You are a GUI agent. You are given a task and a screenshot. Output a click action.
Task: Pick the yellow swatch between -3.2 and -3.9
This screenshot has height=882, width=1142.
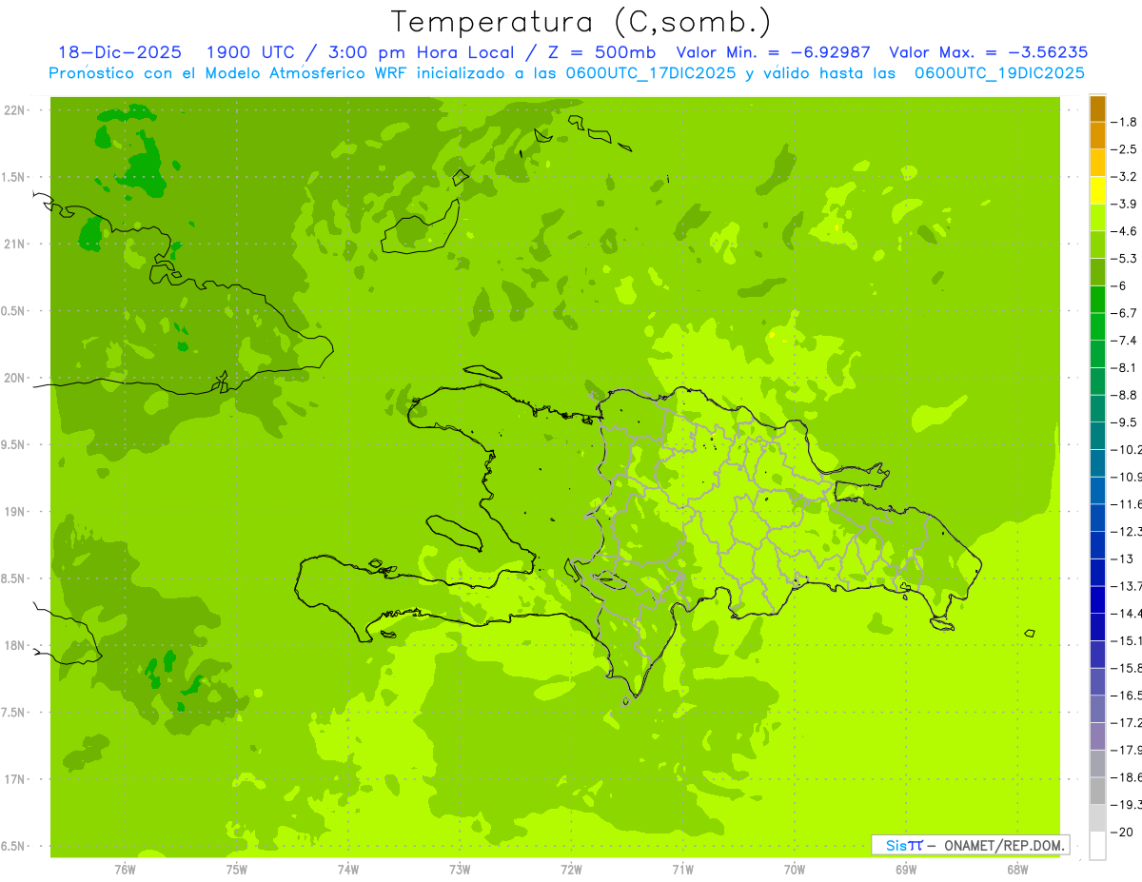tap(1097, 190)
